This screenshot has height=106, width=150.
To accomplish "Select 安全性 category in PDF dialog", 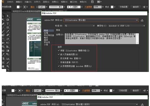I will pos(47,42).
